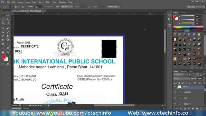Enable the Anti-alias checkbox

coord(45,7)
